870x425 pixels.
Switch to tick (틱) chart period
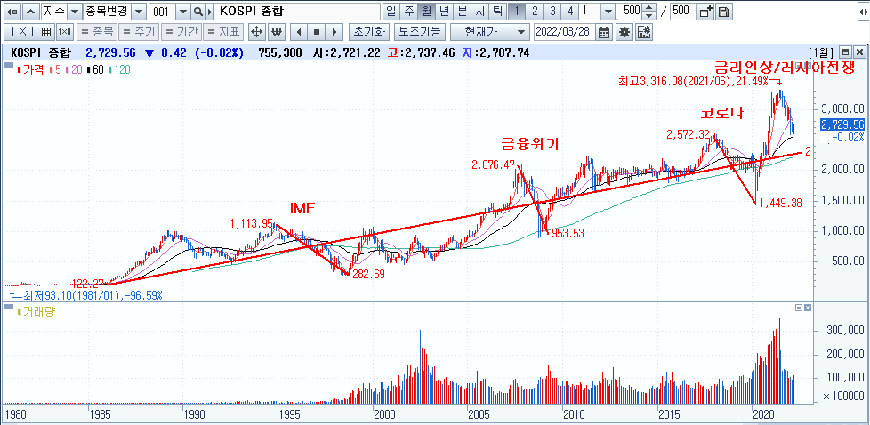[x=497, y=11]
